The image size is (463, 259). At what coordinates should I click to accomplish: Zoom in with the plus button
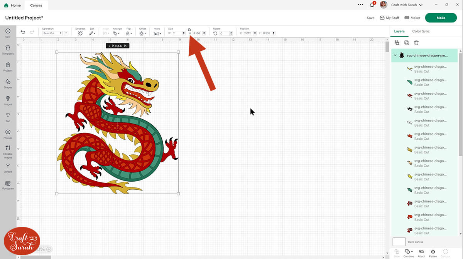(49, 249)
